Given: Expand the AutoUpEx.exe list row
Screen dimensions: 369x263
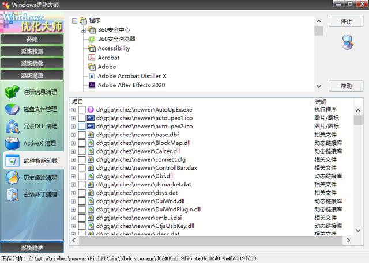Looking at the screenshot, I should [x=73, y=110].
